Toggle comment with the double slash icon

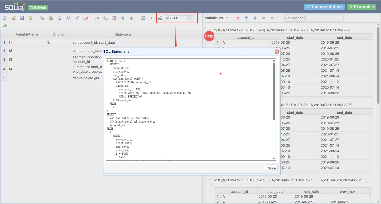(x=68, y=18)
